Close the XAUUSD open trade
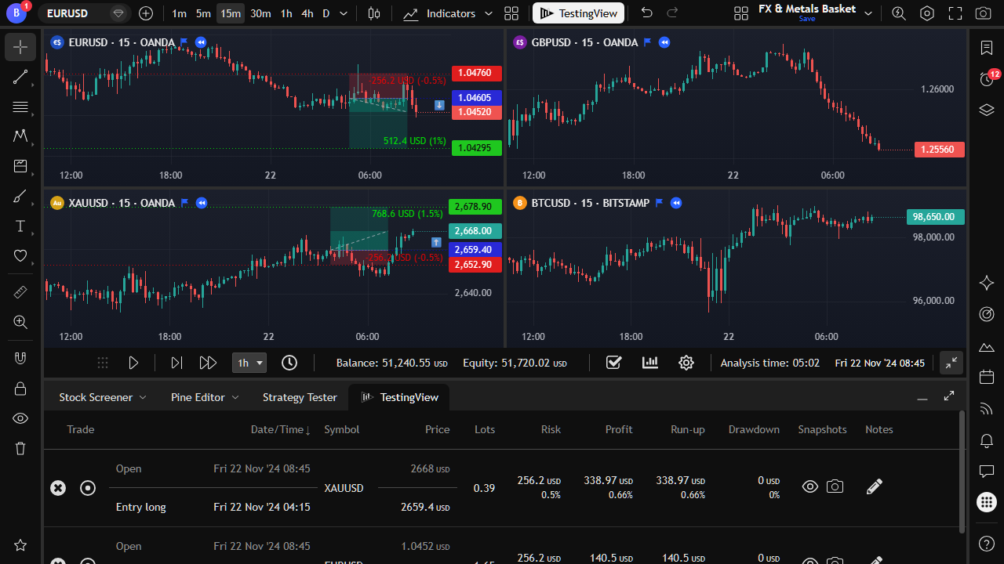 pyautogui.click(x=58, y=488)
